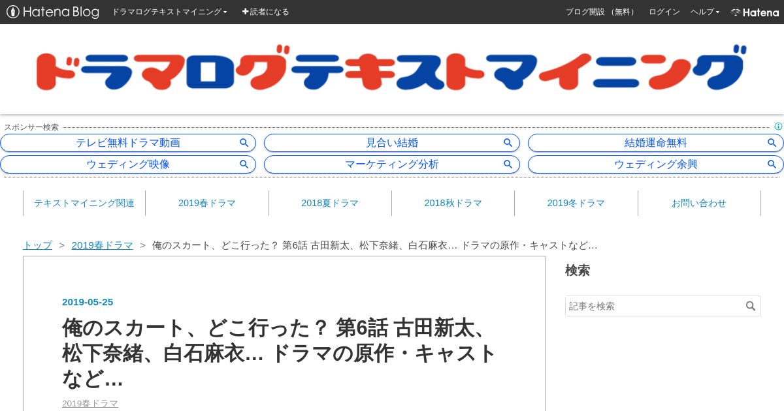The image size is (784, 411).
Task: Open テキストマイニング関連 category tab
Action: coord(84,203)
